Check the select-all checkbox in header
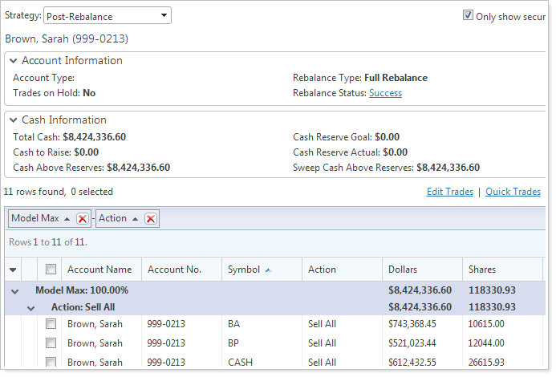556x377 pixels. pyautogui.click(x=51, y=270)
